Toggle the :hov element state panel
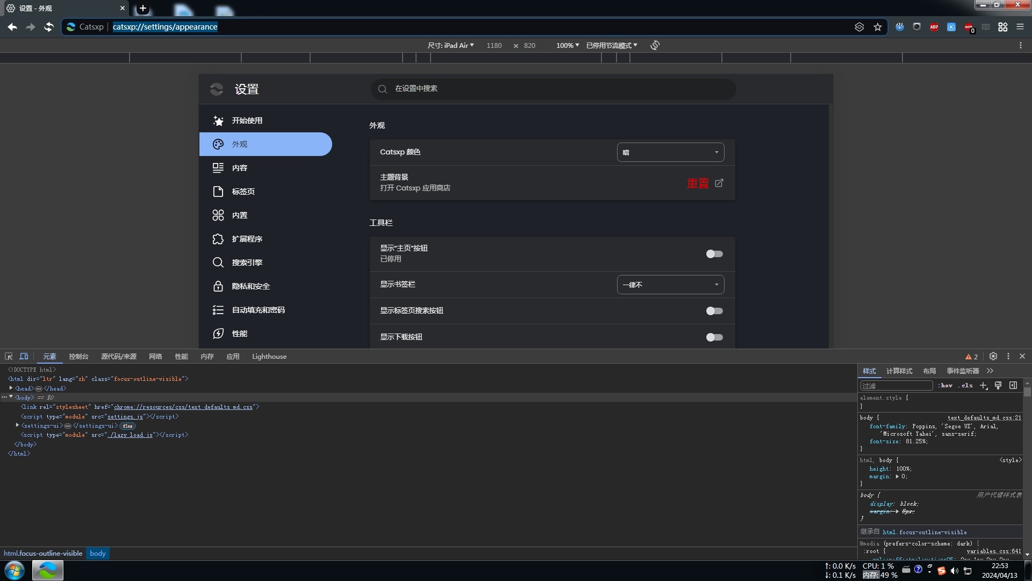This screenshot has width=1032, height=581. point(945,385)
